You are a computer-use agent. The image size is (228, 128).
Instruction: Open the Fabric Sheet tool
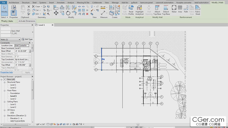198,10
